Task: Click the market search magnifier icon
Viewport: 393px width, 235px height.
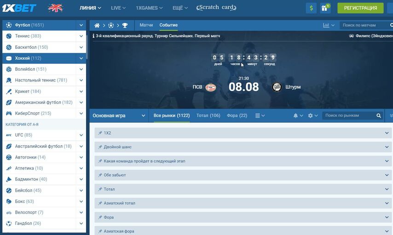Action: (378, 115)
